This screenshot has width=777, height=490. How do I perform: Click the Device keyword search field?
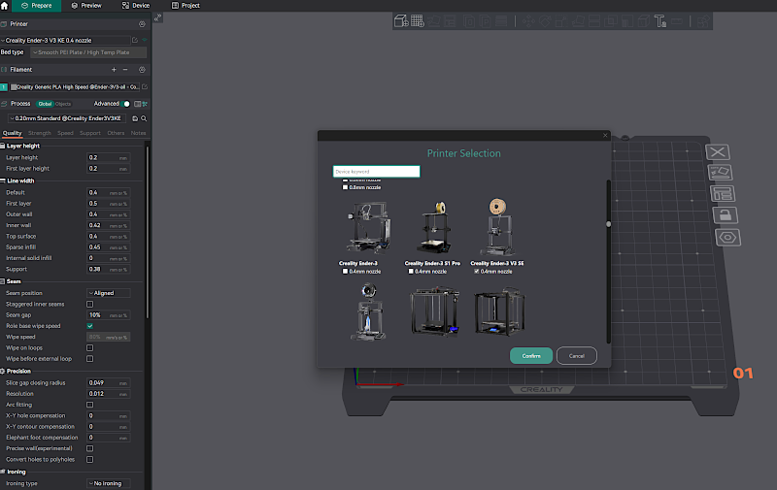click(377, 172)
